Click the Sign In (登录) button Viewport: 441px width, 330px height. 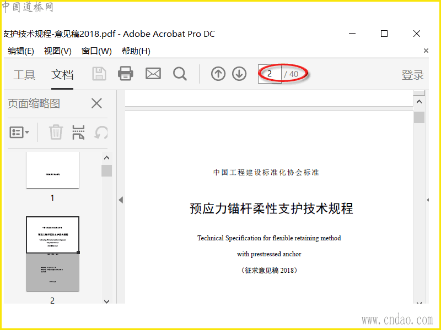point(412,75)
